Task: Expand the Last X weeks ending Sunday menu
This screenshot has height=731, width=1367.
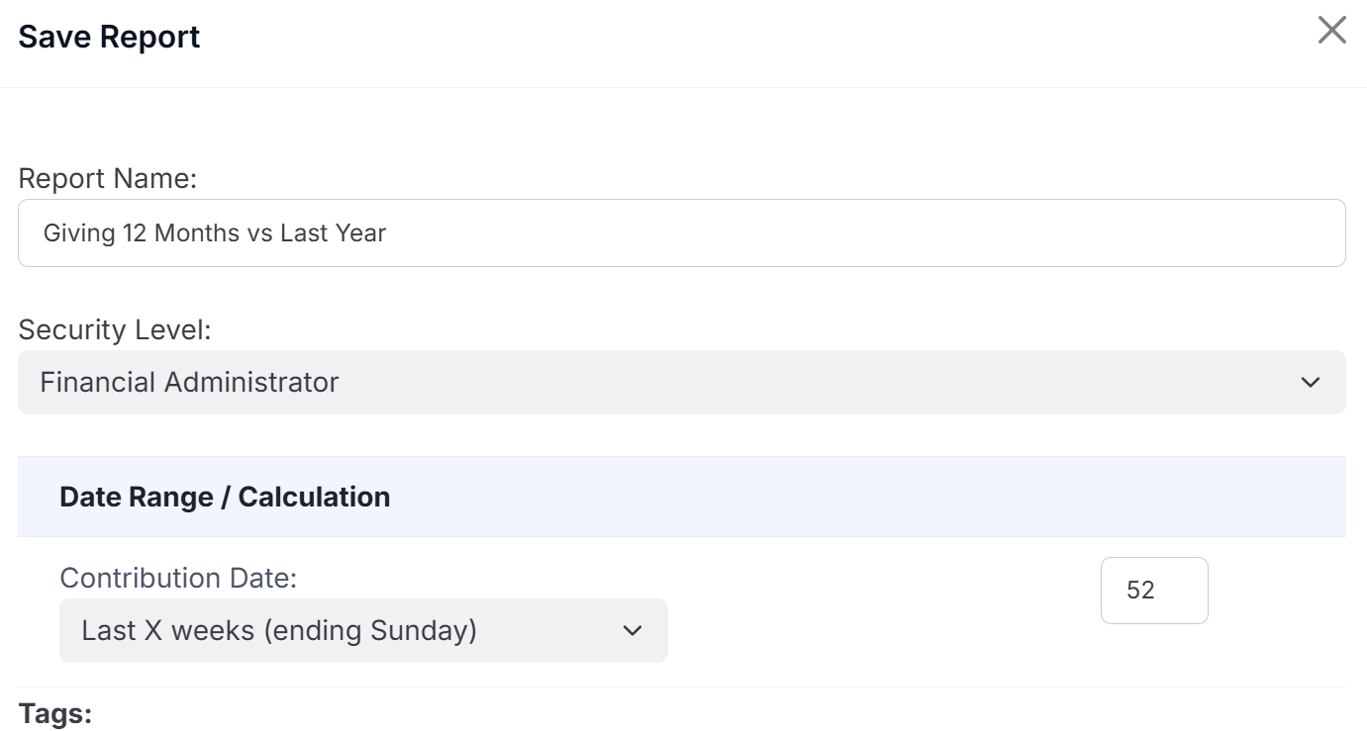Action: click(363, 630)
